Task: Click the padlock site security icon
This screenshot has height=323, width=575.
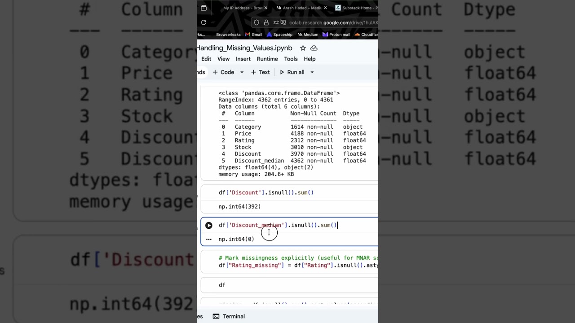Action: pyautogui.click(x=266, y=22)
